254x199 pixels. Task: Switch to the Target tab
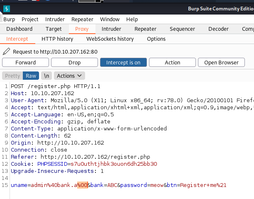click(54, 29)
